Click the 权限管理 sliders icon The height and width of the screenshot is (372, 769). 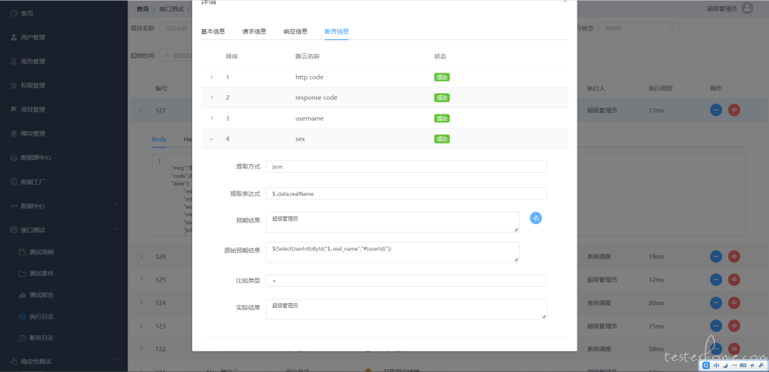(x=14, y=85)
